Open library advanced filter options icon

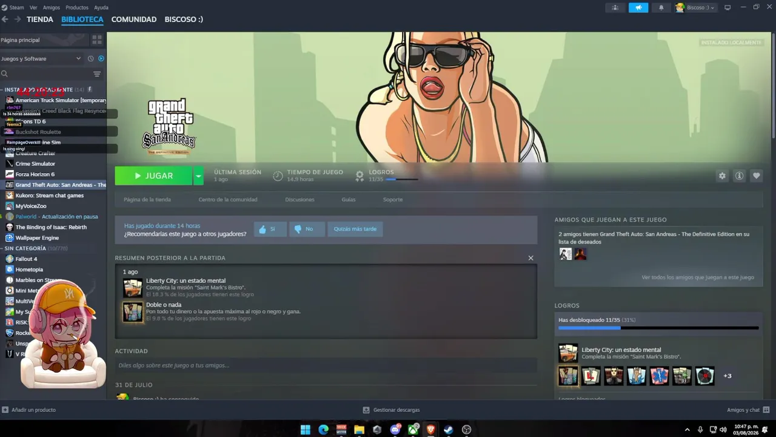click(x=97, y=74)
